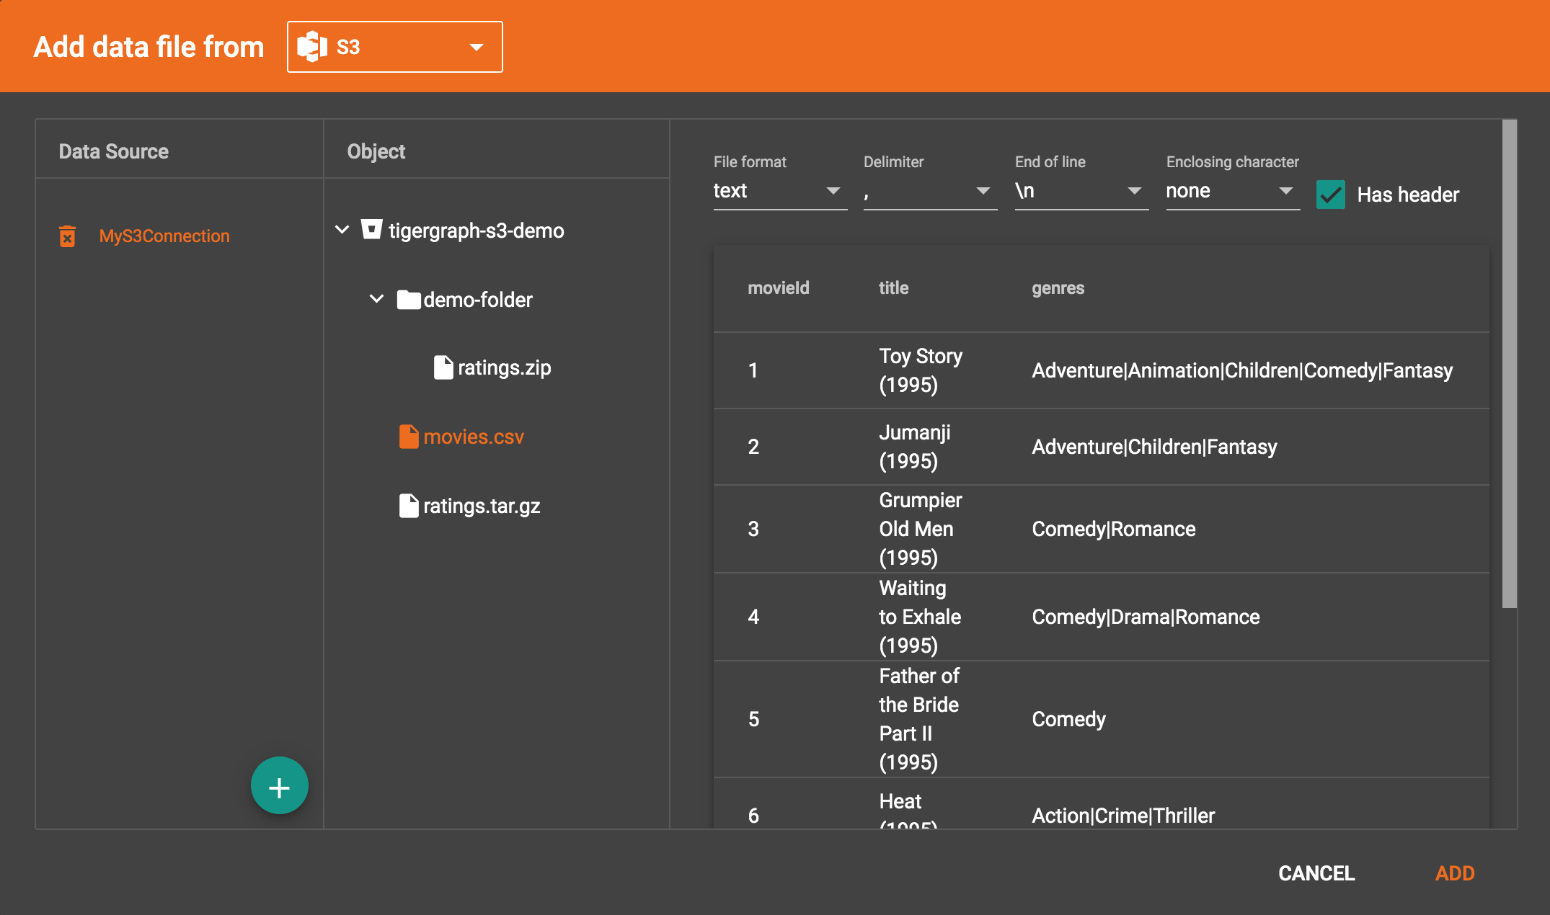Click the delete icon beside MyS3Connection
The height and width of the screenshot is (915, 1550).
click(x=67, y=236)
